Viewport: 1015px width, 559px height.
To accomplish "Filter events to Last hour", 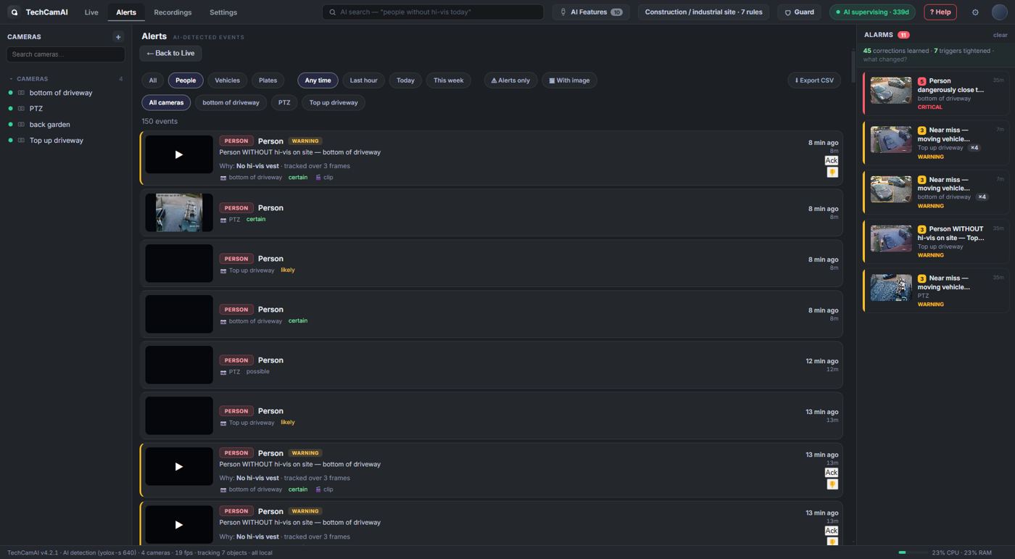I will coord(363,80).
